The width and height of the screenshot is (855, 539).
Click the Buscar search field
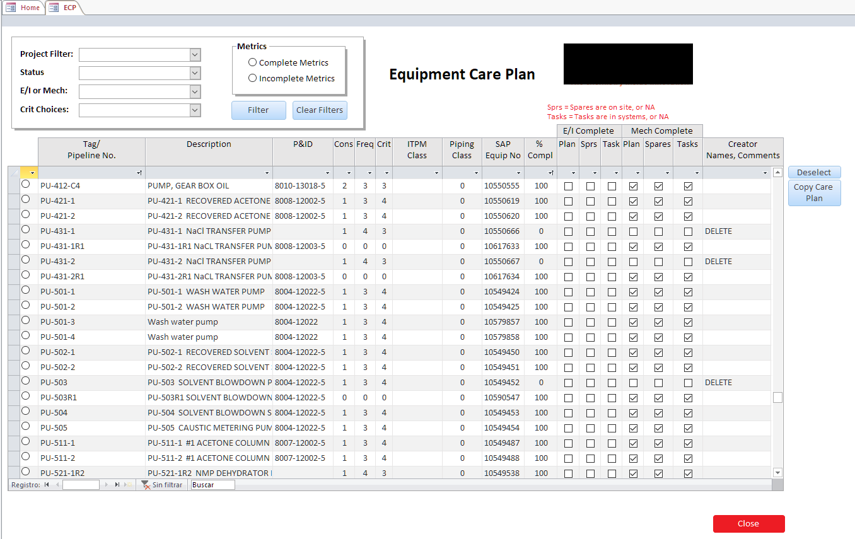coord(212,485)
